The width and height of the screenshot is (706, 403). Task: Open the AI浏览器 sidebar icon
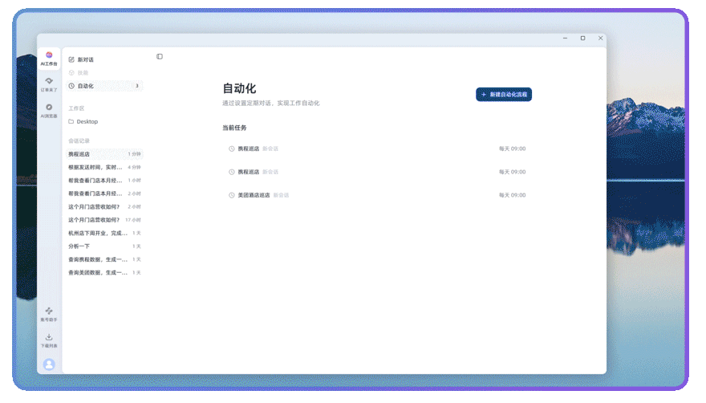[49, 111]
